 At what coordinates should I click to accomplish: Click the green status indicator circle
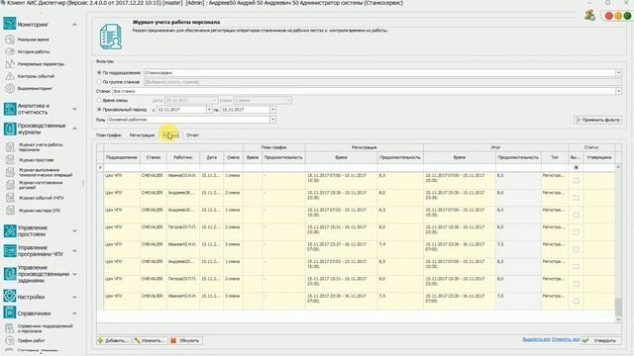coord(627,16)
